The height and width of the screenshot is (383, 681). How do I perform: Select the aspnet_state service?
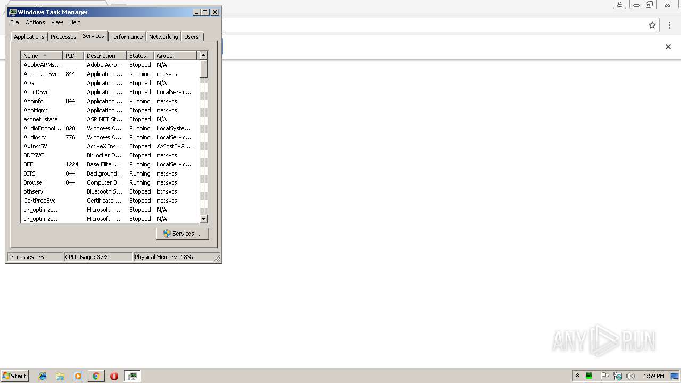(x=110, y=119)
